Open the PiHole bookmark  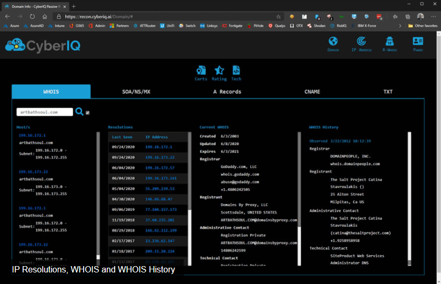coord(255,26)
